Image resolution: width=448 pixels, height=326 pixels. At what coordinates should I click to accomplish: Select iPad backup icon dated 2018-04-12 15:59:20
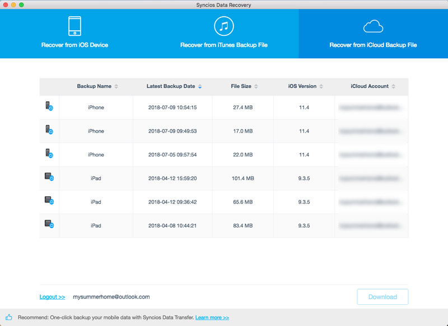pyautogui.click(x=49, y=177)
